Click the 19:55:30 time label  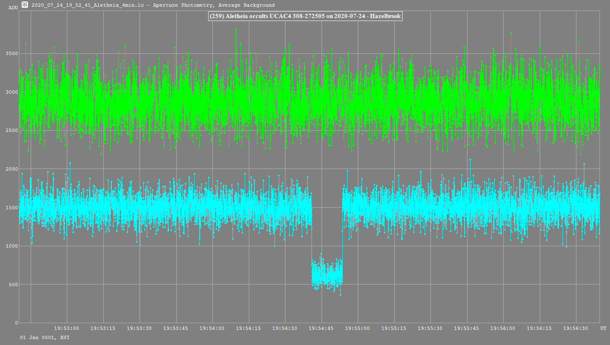(x=430, y=328)
